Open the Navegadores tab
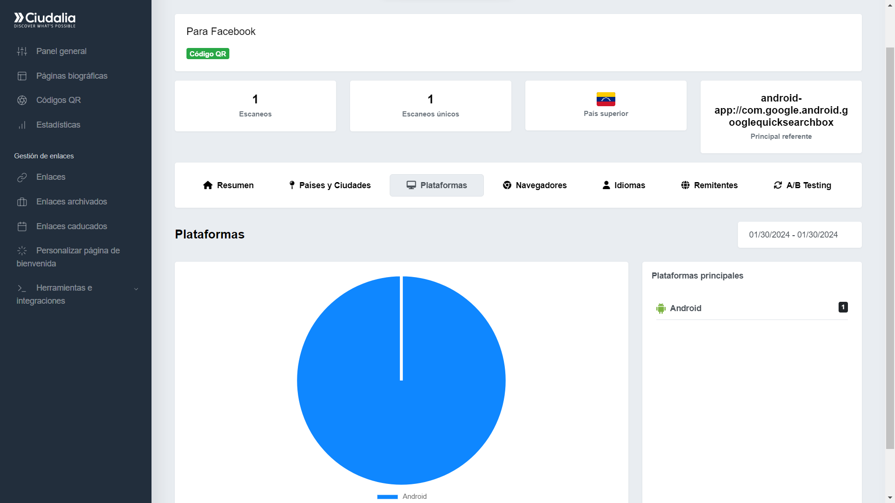The image size is (895, 503). pos(535,185)
